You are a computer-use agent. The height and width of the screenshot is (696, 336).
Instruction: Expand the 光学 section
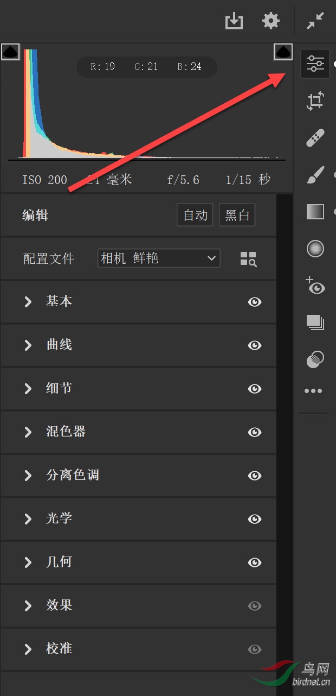point(139,519)
